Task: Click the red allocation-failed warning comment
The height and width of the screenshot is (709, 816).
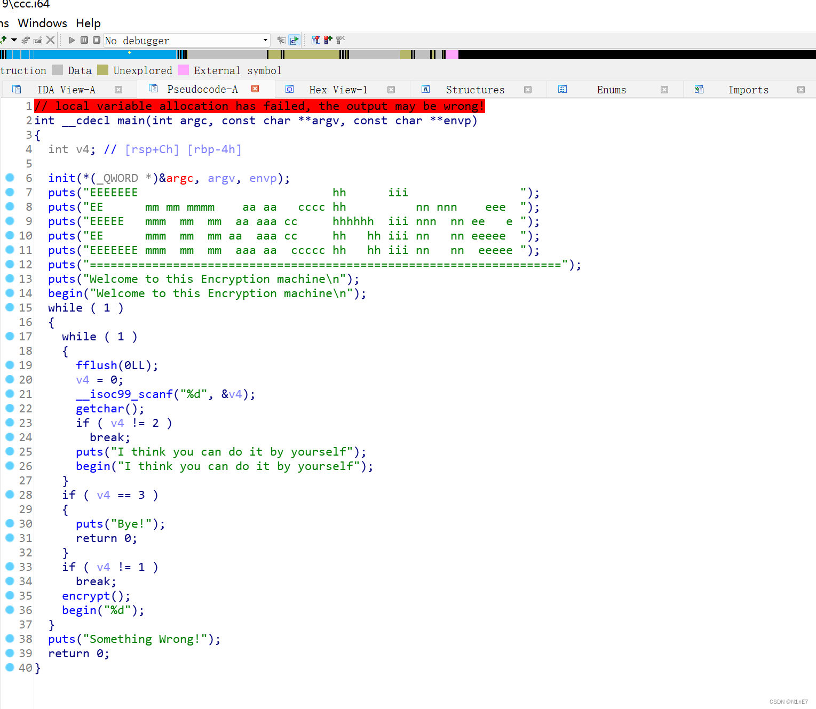Action: pyautogui.click(x=259, y=106)
